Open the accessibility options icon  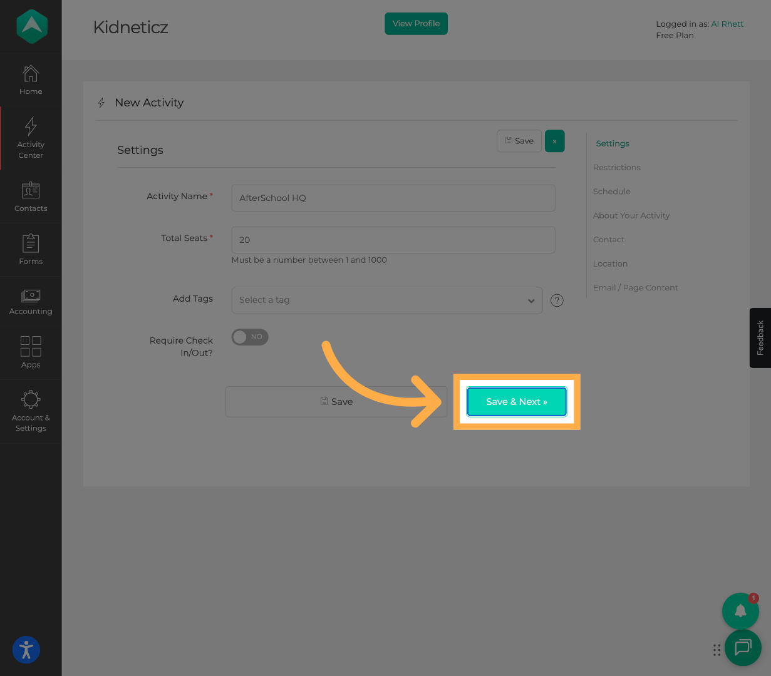pos(26,650)
